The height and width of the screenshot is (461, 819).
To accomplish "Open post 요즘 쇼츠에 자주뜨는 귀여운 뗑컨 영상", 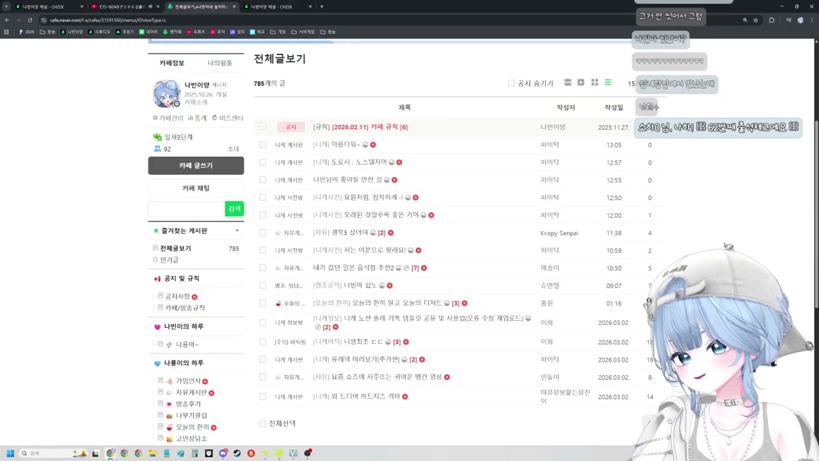I will click(x=378, y=377).
